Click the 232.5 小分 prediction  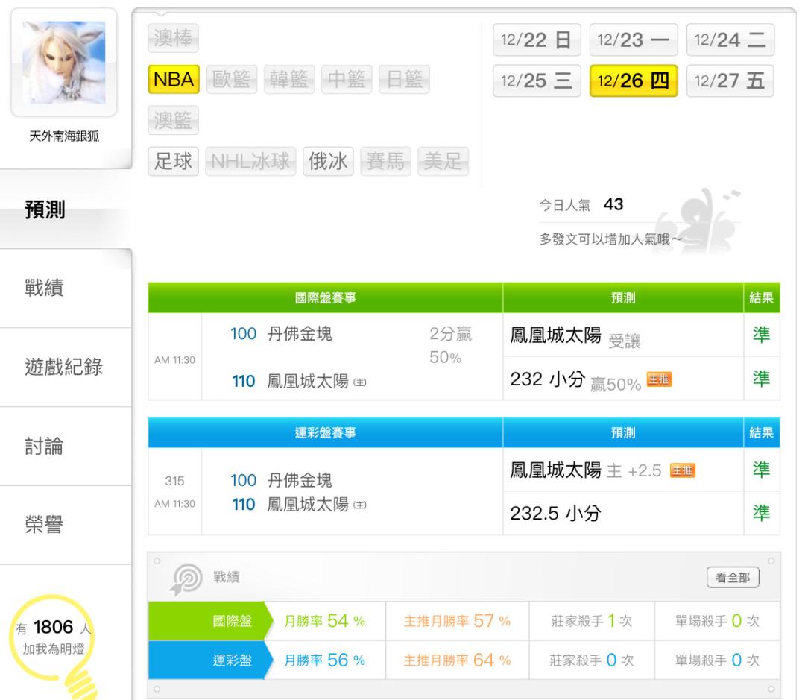pyautogui.click(x=555, y=514)
